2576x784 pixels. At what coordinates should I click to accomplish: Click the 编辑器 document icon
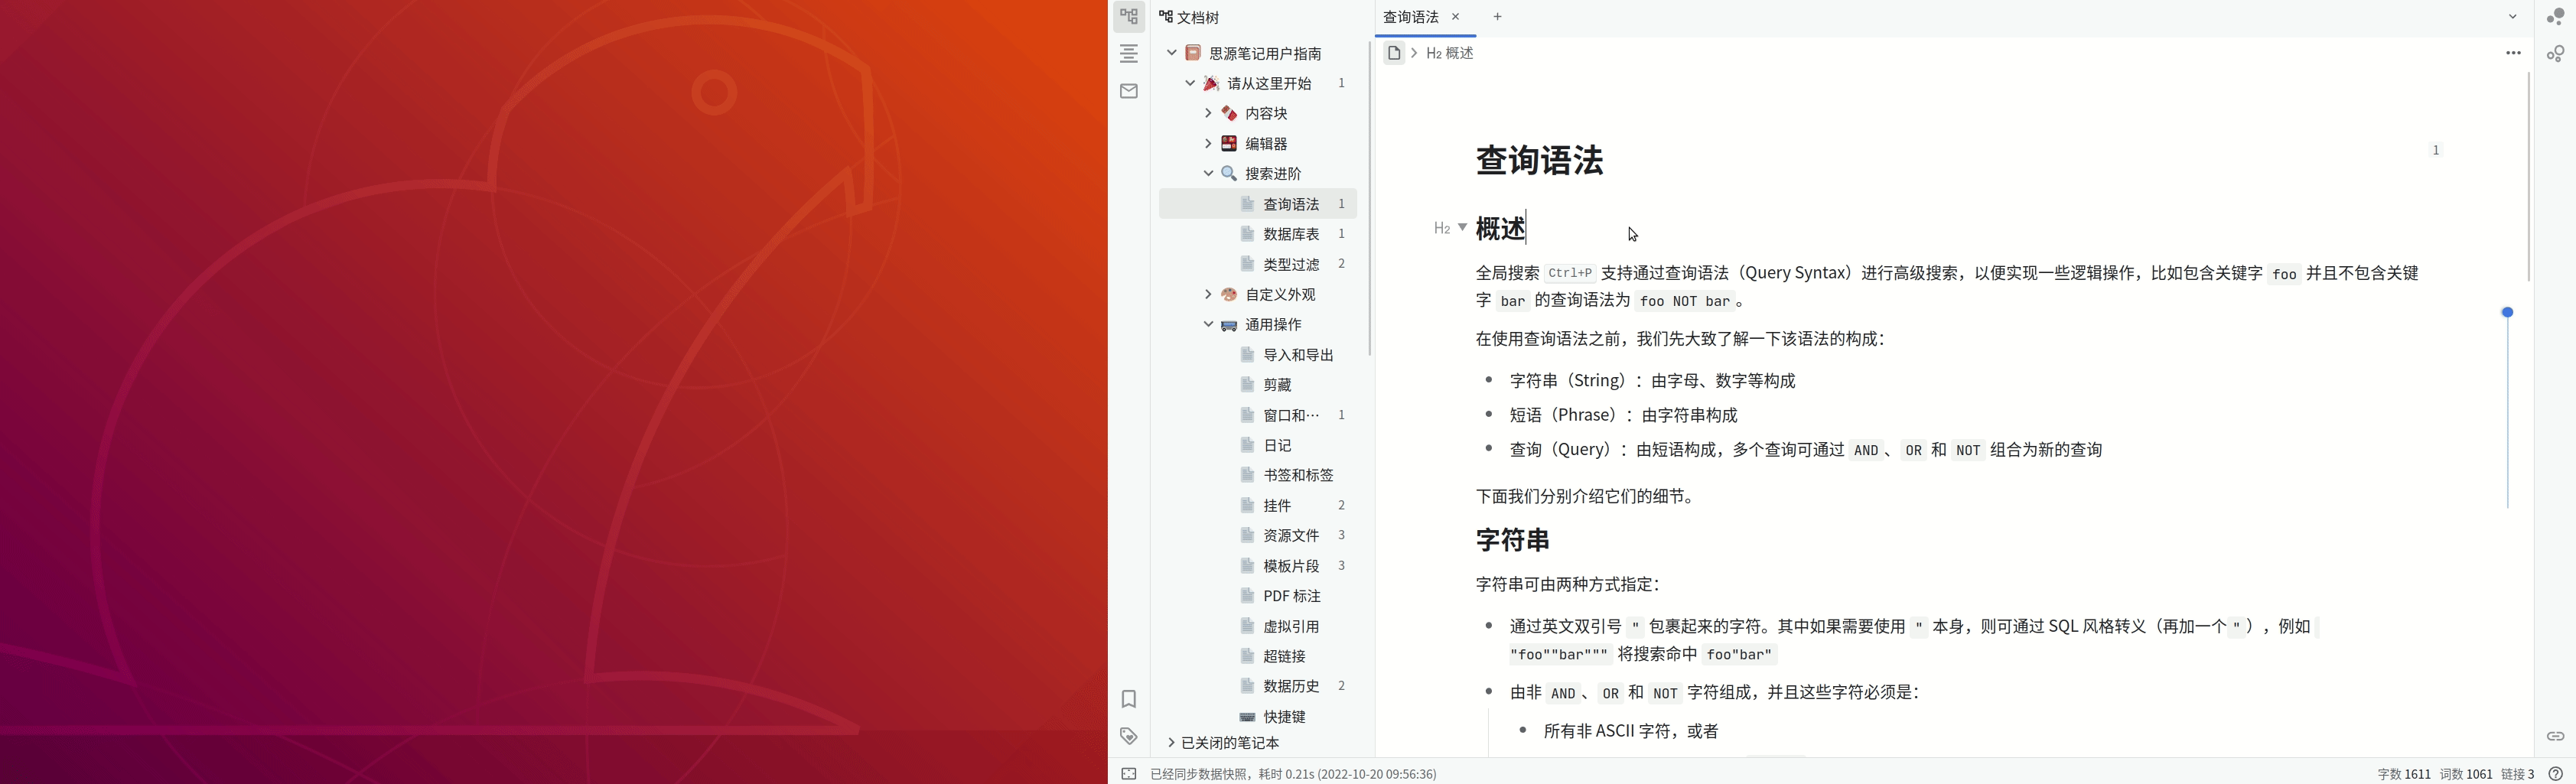click(x=1229, y=143)
